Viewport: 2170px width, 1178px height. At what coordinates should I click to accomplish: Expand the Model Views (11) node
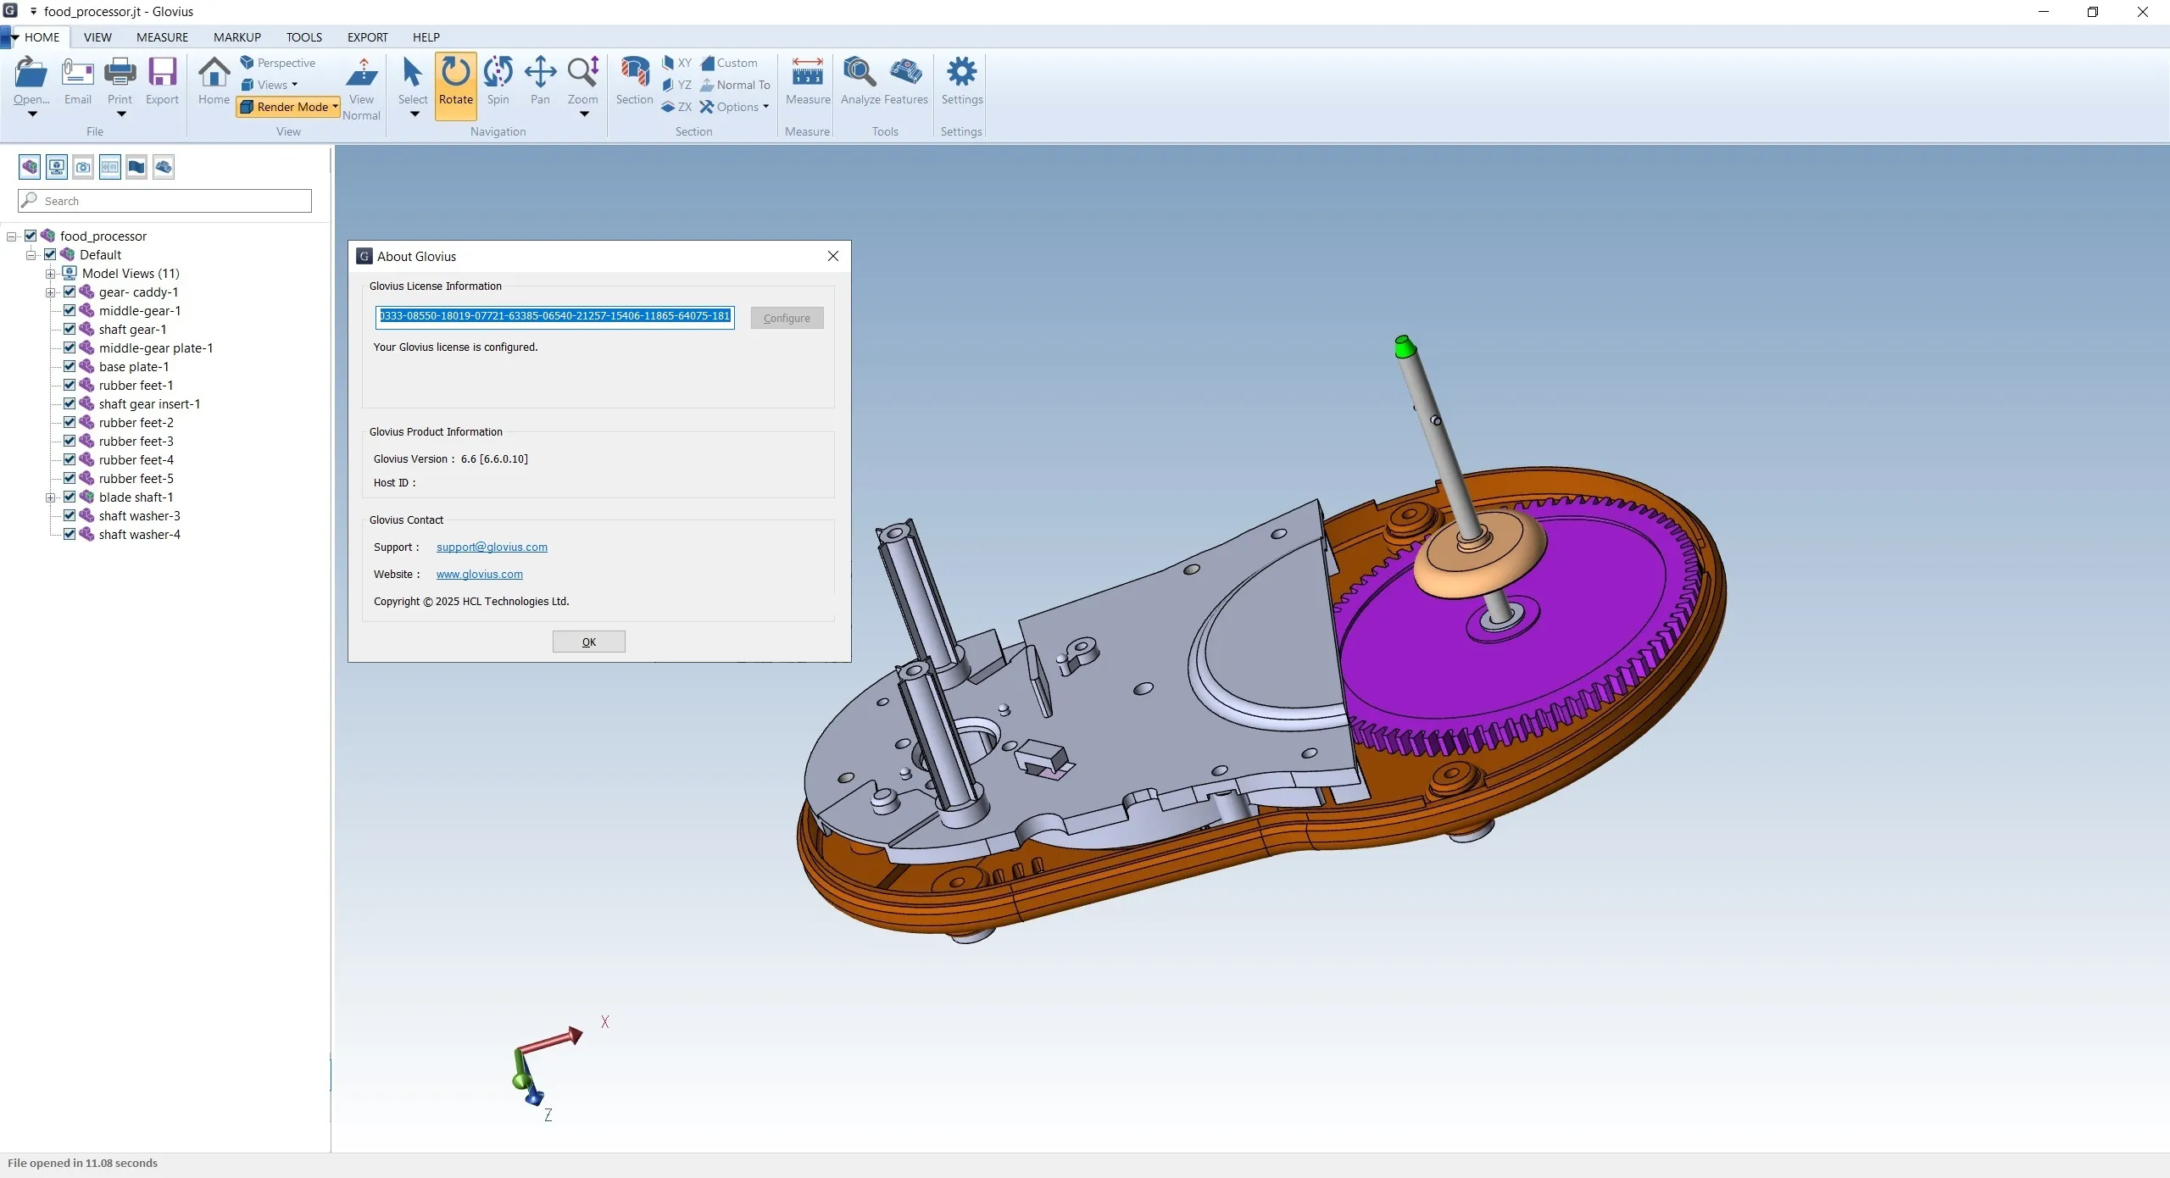(50, 274)
